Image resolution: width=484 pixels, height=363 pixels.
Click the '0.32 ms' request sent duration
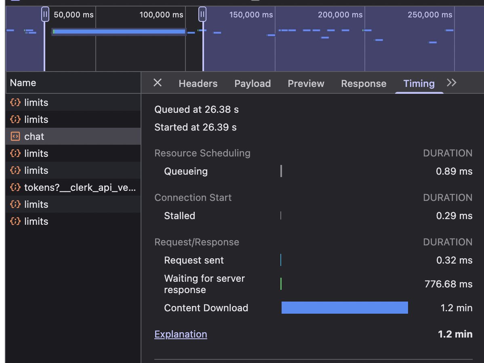point(455,260)
